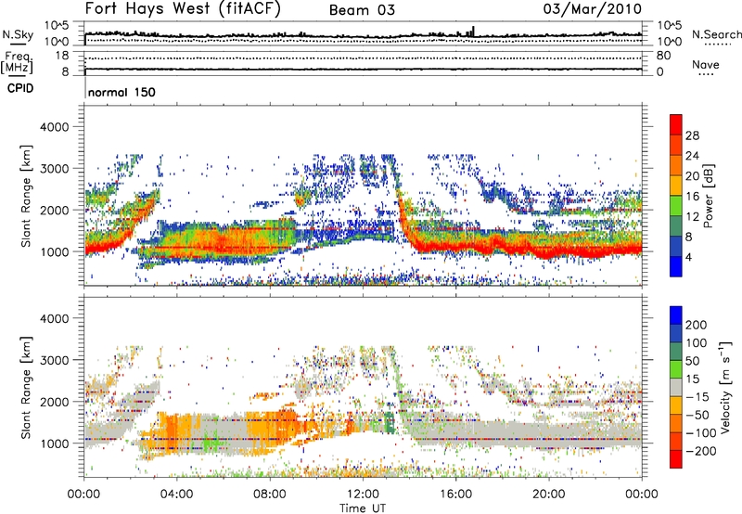Pick the red top segment of power colorbar
The height and width of the screenshot is (514, 742).
pyautogui.click(x=676, y=124)
